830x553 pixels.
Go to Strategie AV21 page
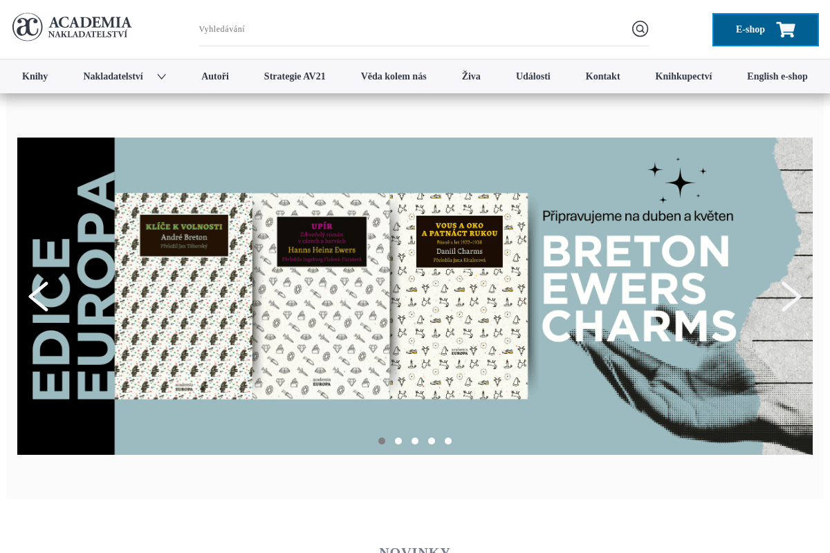coord(295,77)
